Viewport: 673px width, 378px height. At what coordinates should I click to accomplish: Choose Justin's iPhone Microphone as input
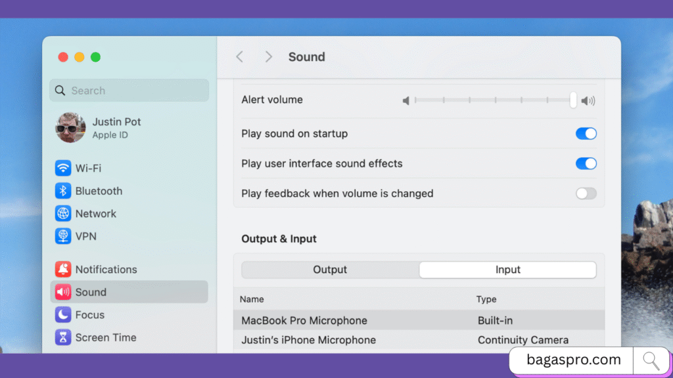tap(309, 340)
